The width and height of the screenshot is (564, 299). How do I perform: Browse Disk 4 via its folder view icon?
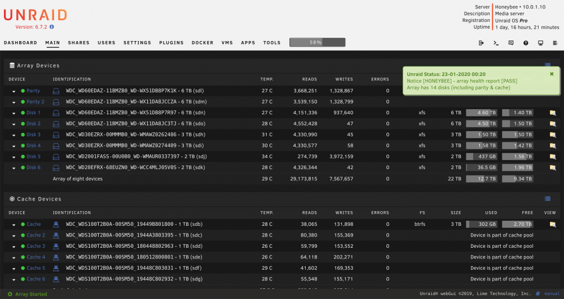coord(553,146)
